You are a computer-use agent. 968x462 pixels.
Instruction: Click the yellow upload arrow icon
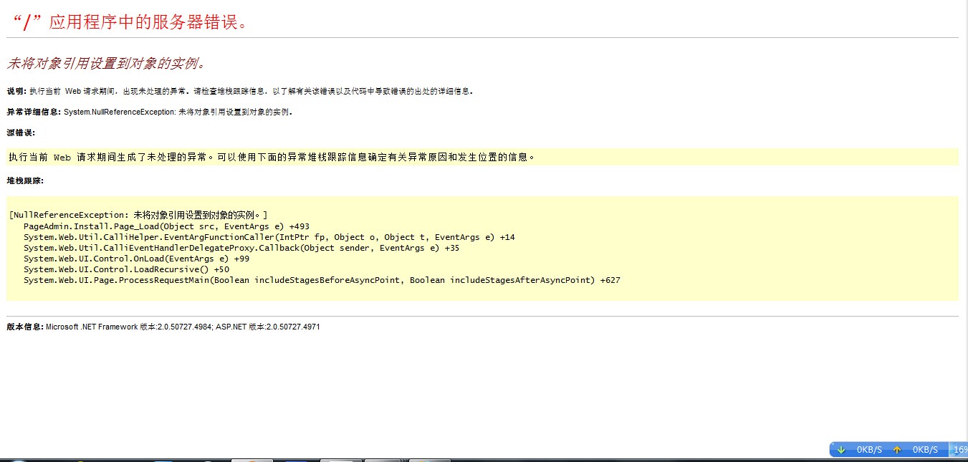pos(896,450)
